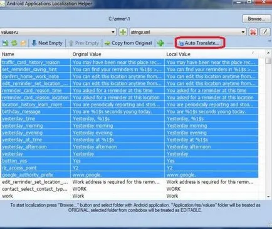Open the strings.xml file dropdown
Image resolution: width=272 pixels, height=229 pixels.
(187, 32)
